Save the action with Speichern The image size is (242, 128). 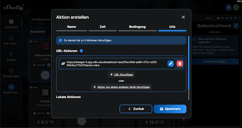coord(170,109)
